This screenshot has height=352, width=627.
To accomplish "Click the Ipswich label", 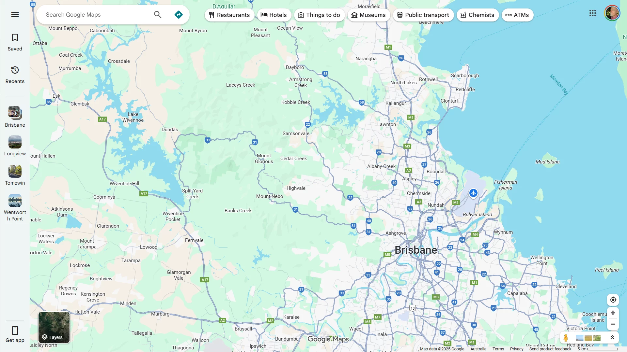I will pos(258,346).
